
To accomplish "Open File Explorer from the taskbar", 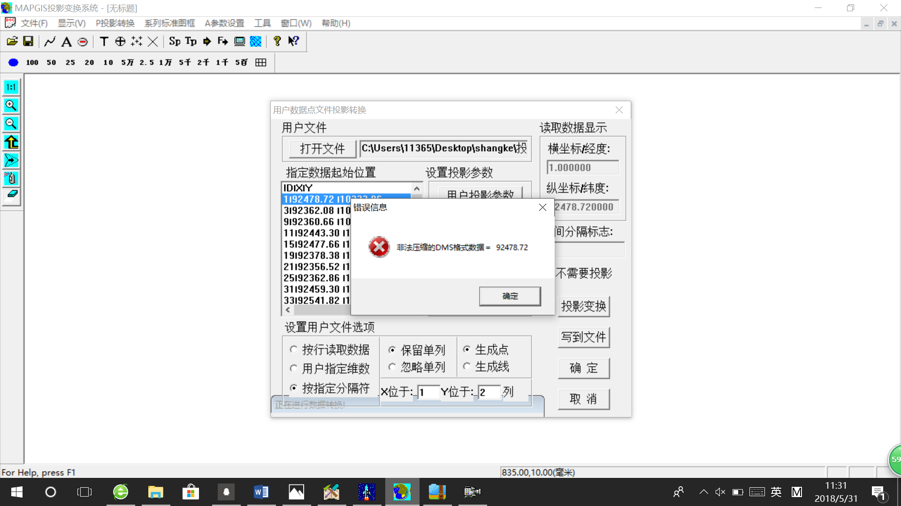I will [155, 492].
